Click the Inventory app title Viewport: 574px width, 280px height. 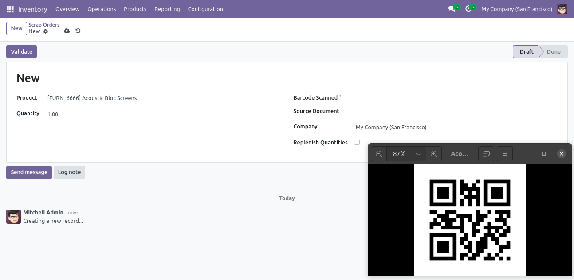click(x=33, y=9)
